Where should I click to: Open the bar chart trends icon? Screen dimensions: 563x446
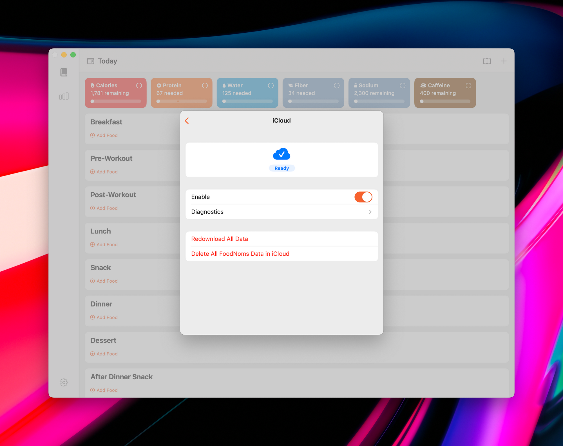point(64,96)
